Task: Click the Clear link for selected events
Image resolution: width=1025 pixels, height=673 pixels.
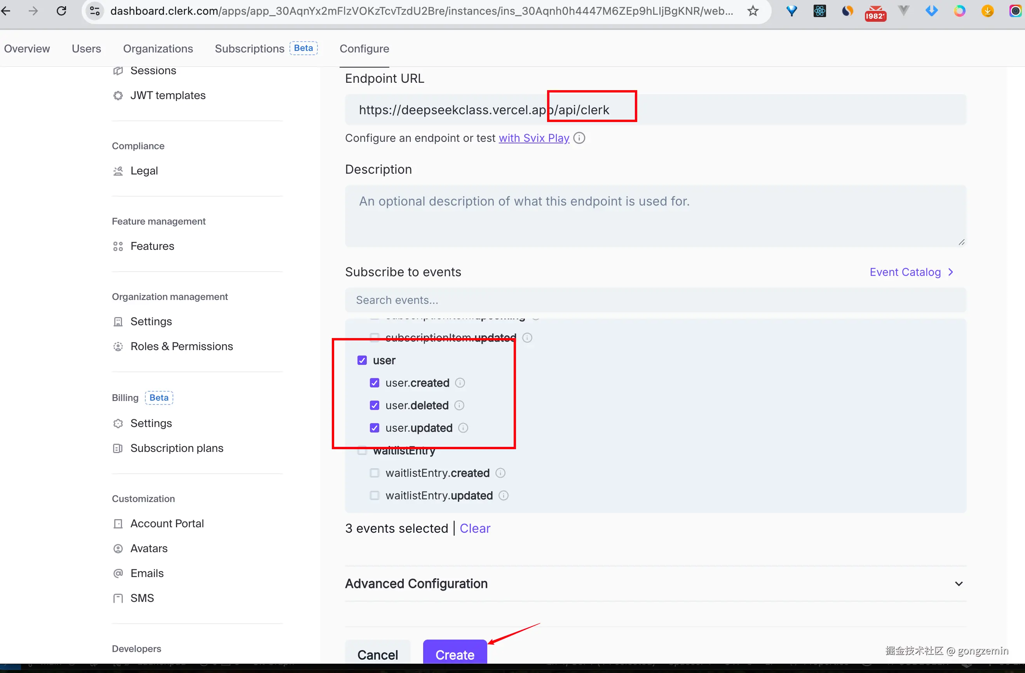Action: click(474, 528)
